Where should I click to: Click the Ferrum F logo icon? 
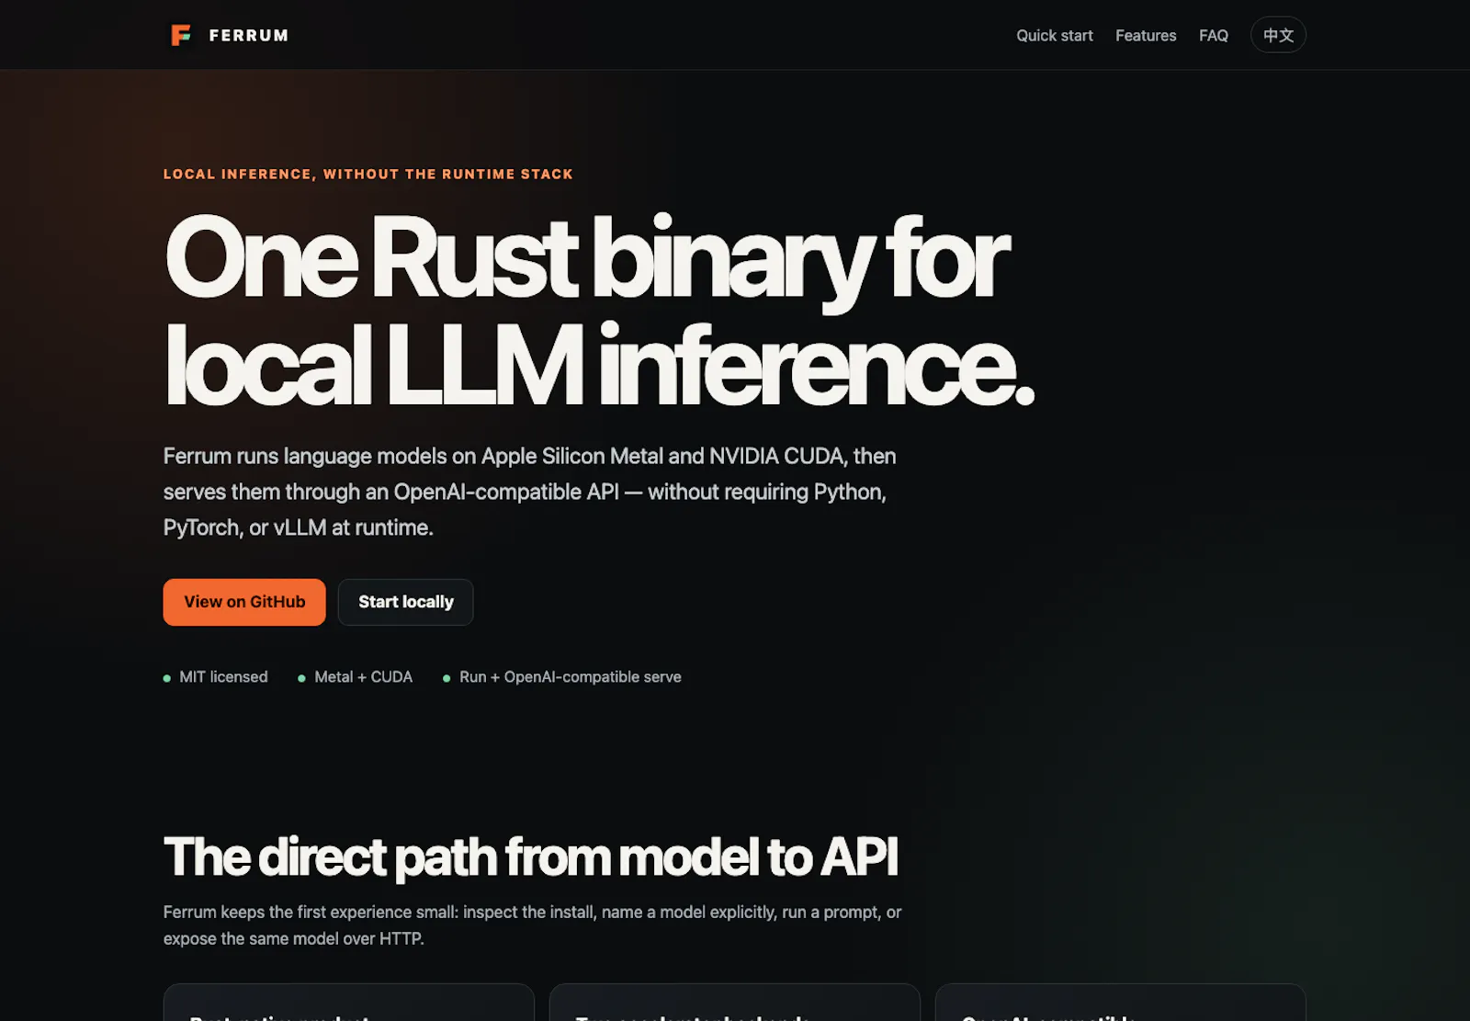[x=181, y=35]
